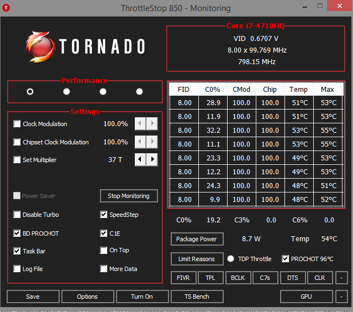Enable Chipset Clock Modulation checkbox
This screenshot has height=312, width=353.
(17, 142)
